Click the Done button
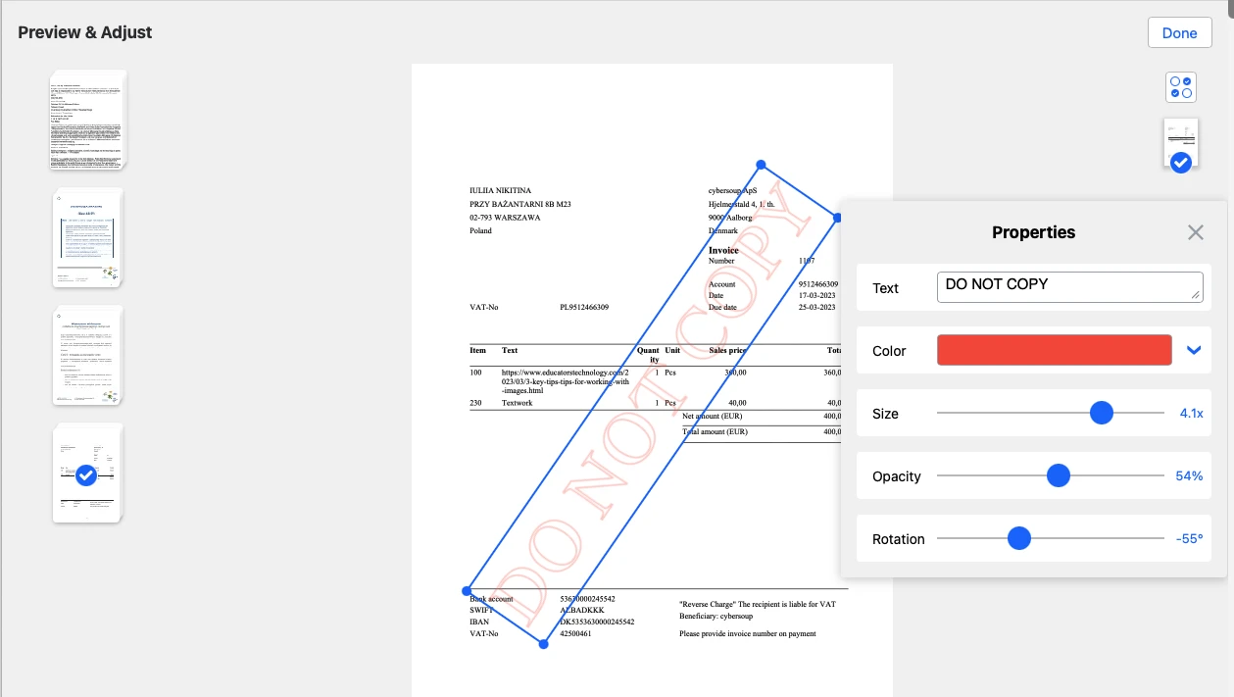The width and height of the screenshot is (1234, 697). 1179,31
